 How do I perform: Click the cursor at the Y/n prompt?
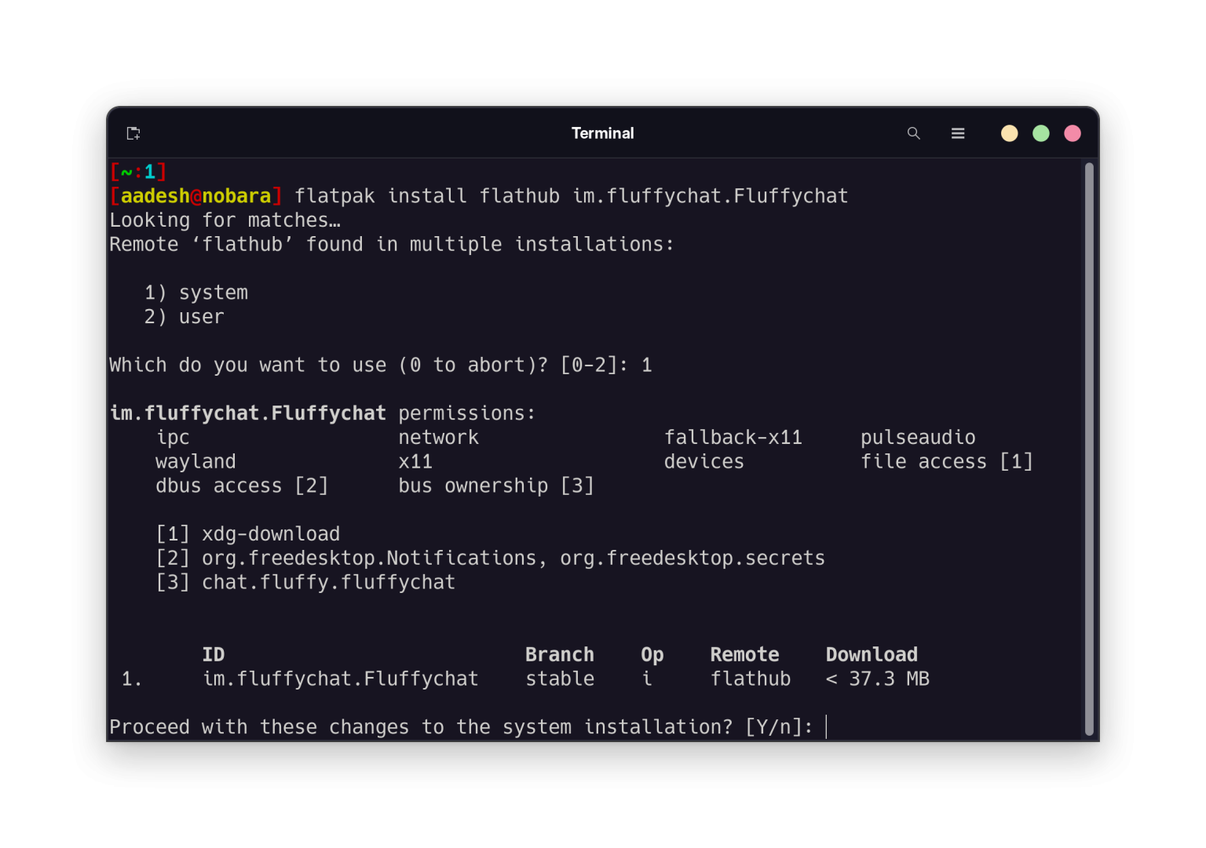click(x=827, y=726)
